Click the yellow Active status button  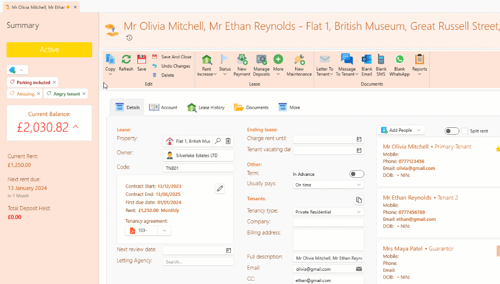[49, 49]
